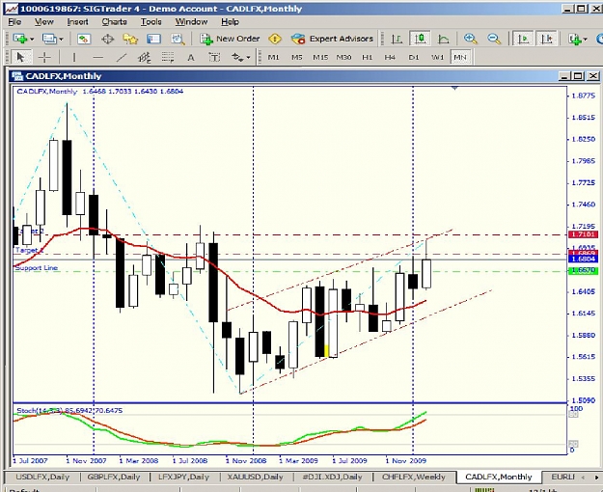
Task: Open the Charts menu
Action: click(x=114, y=22)
